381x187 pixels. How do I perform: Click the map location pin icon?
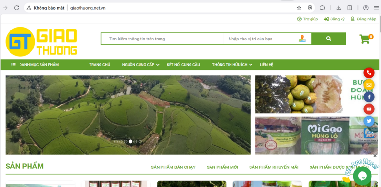coord(302,39)
